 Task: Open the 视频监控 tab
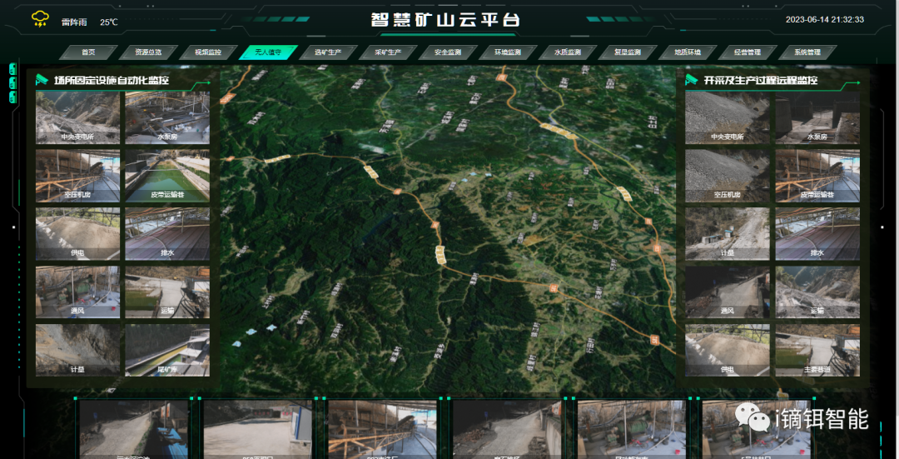[x=207, y=52]
